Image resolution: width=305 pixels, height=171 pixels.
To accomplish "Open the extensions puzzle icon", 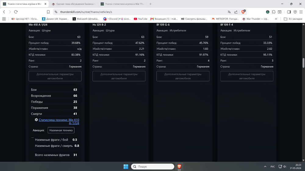I will click(274, 12).
